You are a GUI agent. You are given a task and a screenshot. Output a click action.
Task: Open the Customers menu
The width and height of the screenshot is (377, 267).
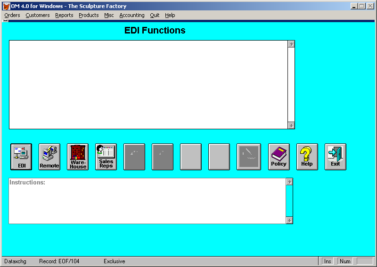coord(38,15)
